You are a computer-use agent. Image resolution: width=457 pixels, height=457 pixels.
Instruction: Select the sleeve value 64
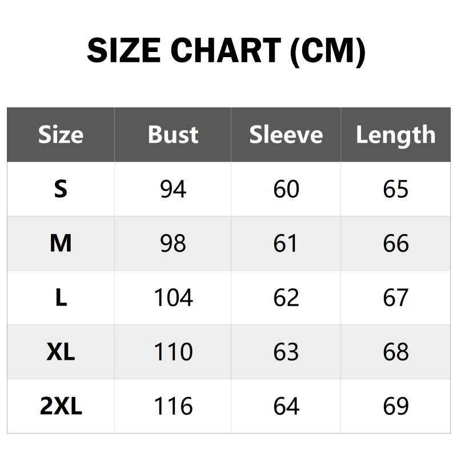(x=286, y=406)
